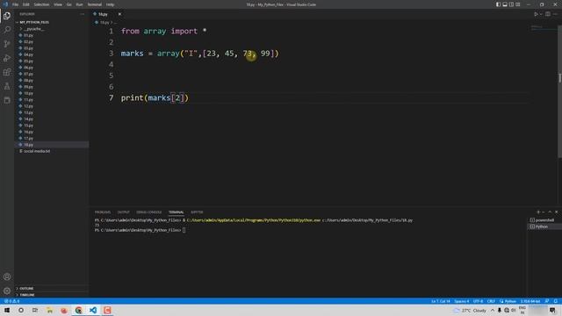
Task: Show errors and warnings count in status bar
Action: click(x=11, y=301)
